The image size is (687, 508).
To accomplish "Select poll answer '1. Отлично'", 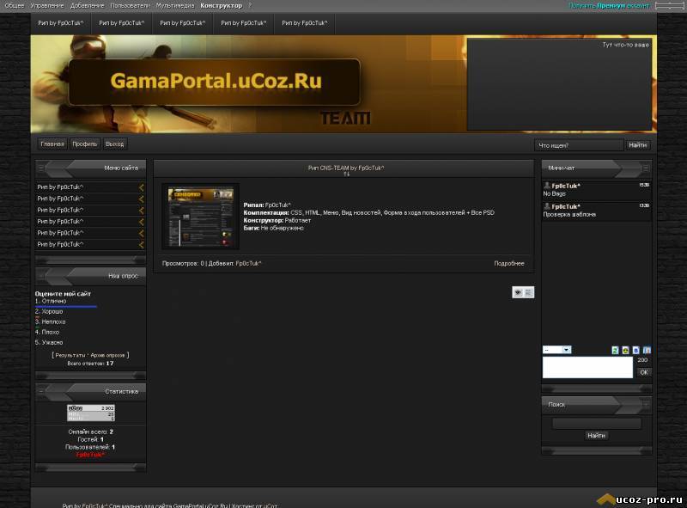I will pyautogui.click(x=51, y=302).
